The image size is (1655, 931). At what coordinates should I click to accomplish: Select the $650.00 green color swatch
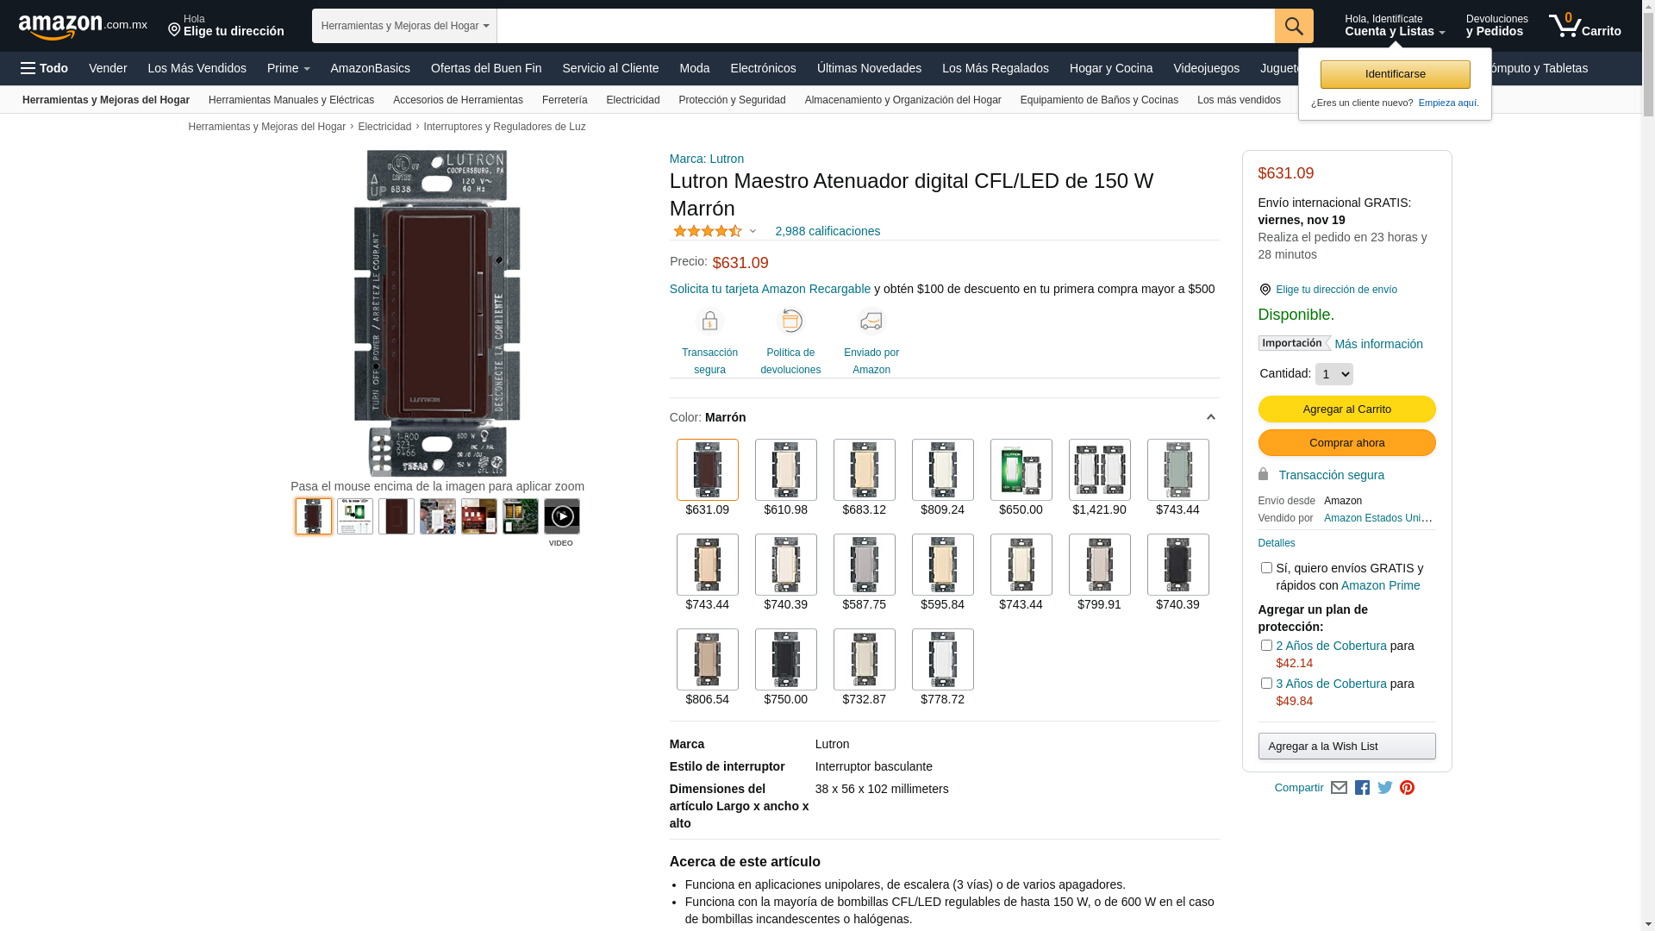[1021, 471]
